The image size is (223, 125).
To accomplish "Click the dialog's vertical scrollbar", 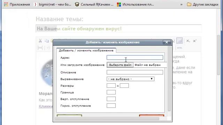I will pos(169,79).
